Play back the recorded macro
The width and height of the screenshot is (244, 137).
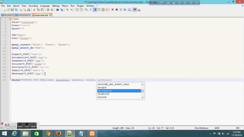[x=121, y=10]
